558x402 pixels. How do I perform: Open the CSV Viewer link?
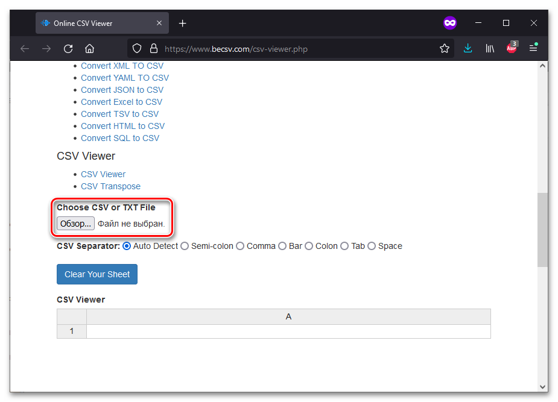(x=103, y=174)
